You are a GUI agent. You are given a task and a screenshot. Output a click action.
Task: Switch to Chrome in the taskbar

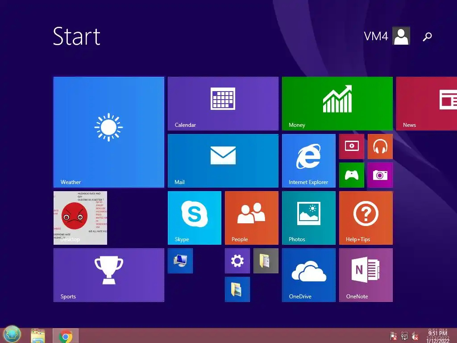click(x=66, y=336)
